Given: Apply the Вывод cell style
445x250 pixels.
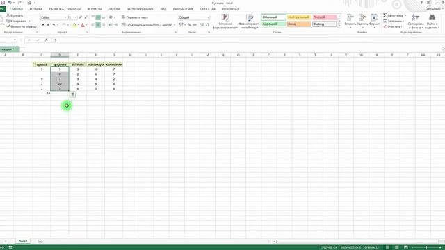Looking at the screenshot, I should pos(325,24).
